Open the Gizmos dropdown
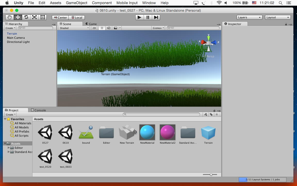This screenshot has width=297, height=186. (158, 28)
